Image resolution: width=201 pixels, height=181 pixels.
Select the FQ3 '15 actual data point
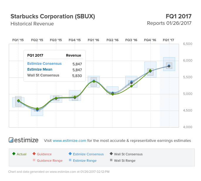(56, 98)
